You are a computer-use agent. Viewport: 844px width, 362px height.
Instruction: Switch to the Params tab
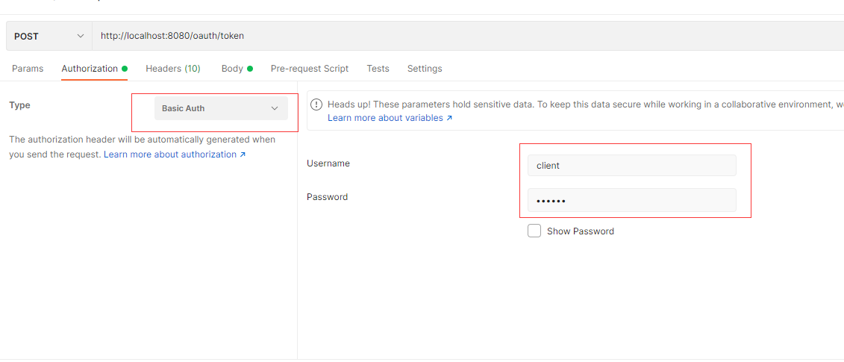28,69
